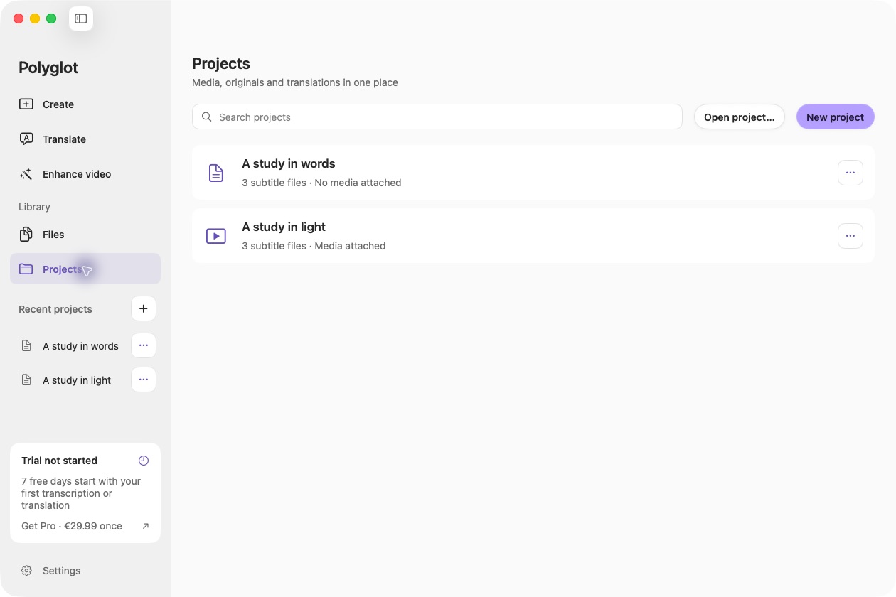Create a New project
The width and height of the screenshot is (896, 597).
coord(836,117)
